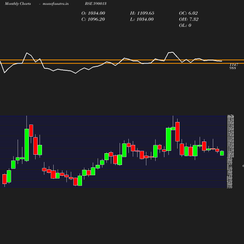The height and width of the screenshot is (244, 244).
Task: Click the 'OL: 0' reading
Action: (x=185, y=25)
